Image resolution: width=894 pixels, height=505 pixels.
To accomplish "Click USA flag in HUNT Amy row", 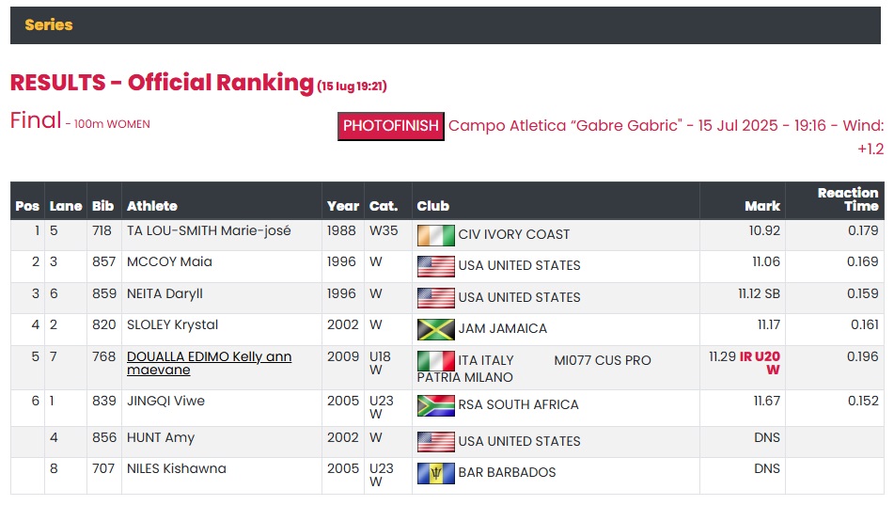I will (x=435, y=442).
